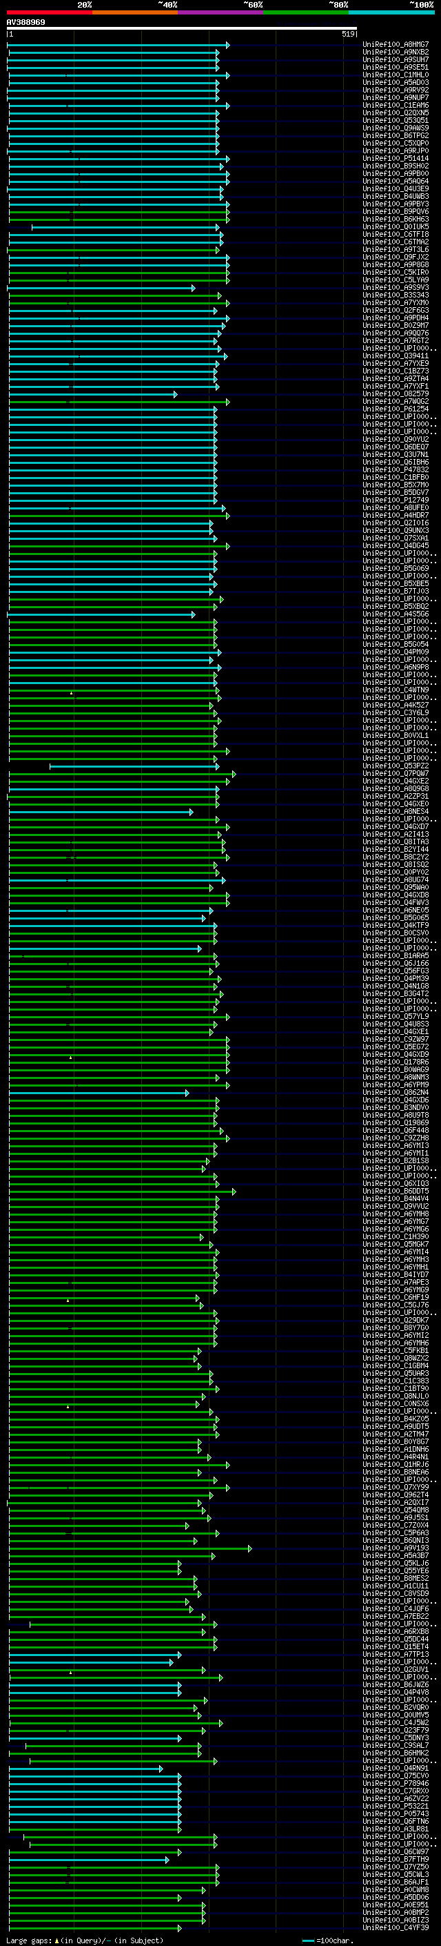Select label UniRef100_A2I413

(395, 834)
